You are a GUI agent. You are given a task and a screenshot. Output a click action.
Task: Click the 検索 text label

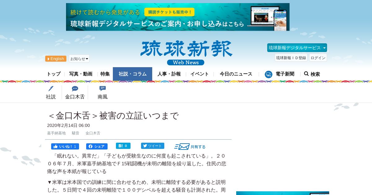coord(315,74)
